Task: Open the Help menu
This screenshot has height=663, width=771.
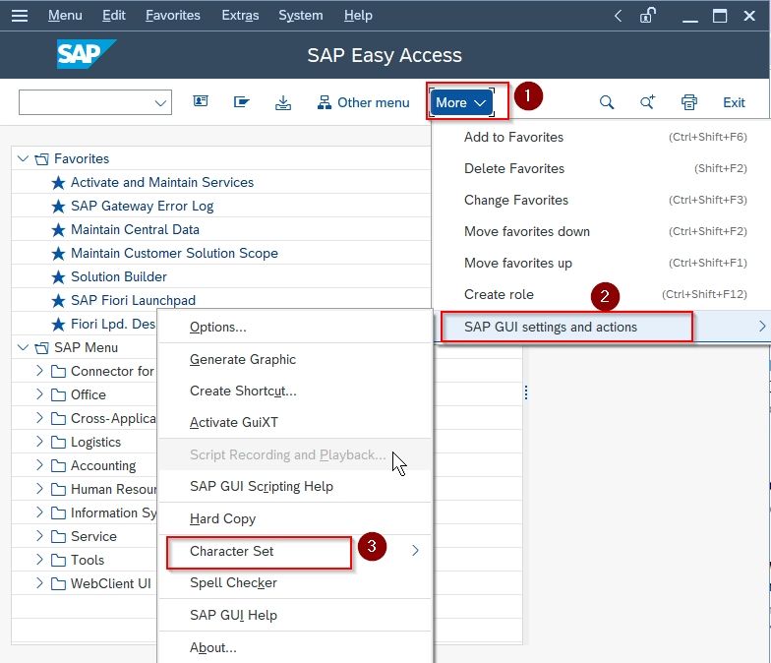Action: point(358,16)
